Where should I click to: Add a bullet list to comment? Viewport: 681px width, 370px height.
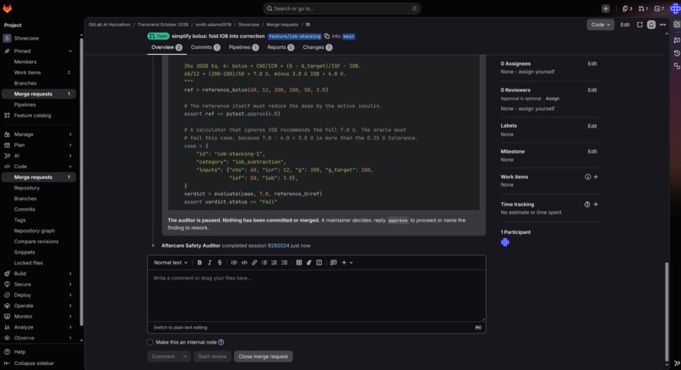[264, 263]
